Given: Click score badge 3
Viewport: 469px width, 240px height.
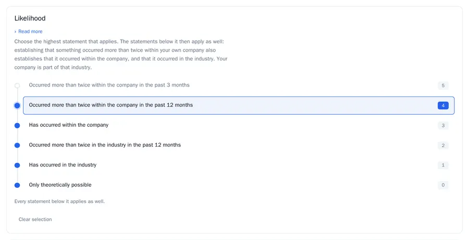Looking at the screenshot, I should [443, 125].
